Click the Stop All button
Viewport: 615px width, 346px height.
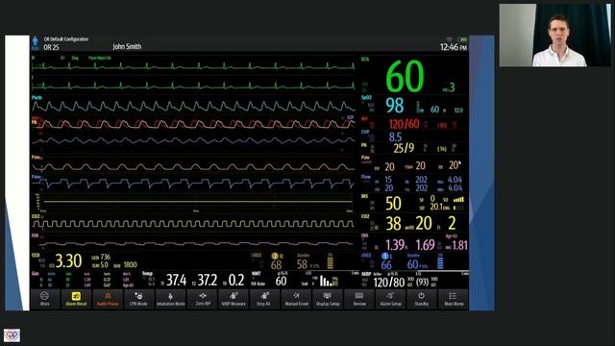pyautogui.click(x=264, y=299)
